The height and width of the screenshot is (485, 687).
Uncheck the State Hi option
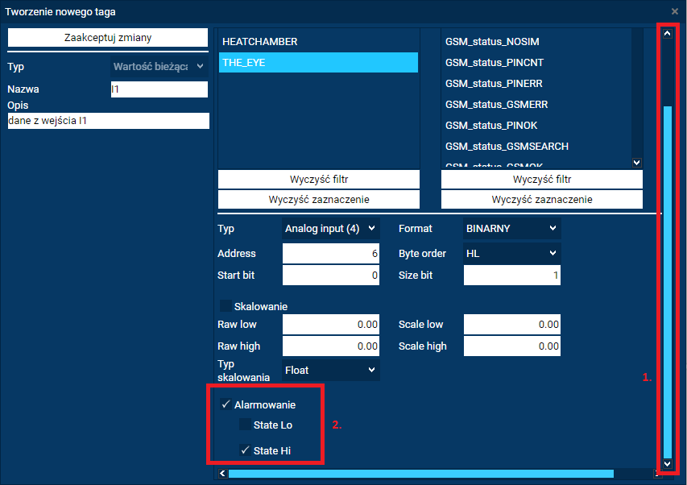[x=245, y=450]
